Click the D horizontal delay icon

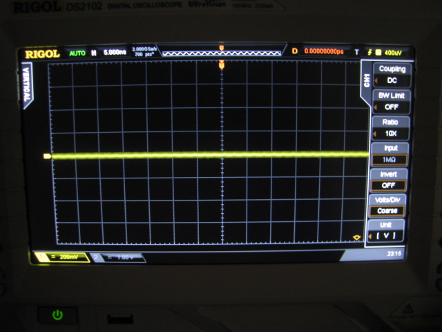295,51
